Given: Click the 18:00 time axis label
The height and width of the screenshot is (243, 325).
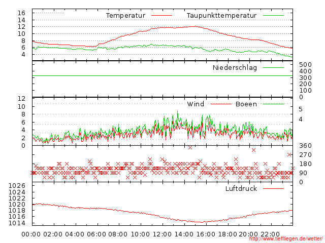Looking at the screenshot, I should (227, 234).
